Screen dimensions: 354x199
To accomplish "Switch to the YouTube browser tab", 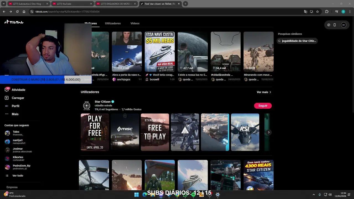I will 72,4.
